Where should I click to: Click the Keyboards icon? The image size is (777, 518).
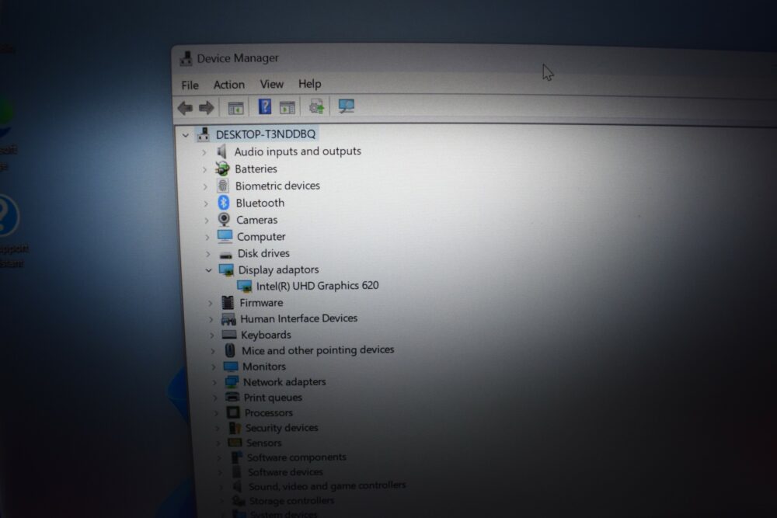point(229,335)
